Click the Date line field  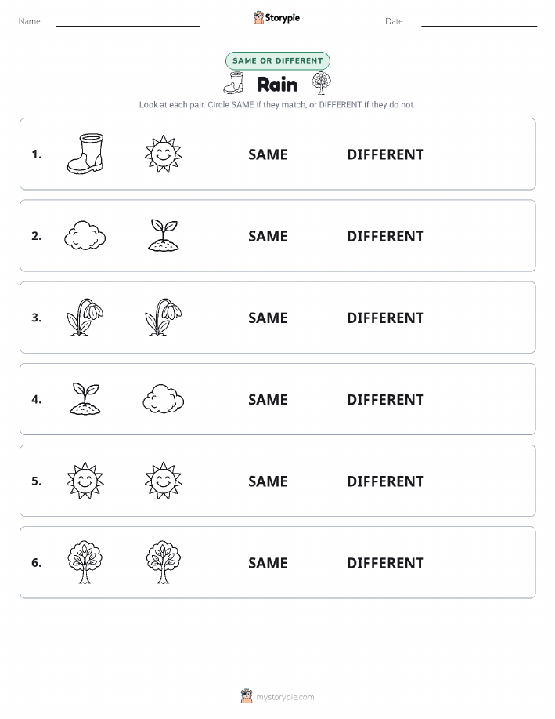pos(479,22)
